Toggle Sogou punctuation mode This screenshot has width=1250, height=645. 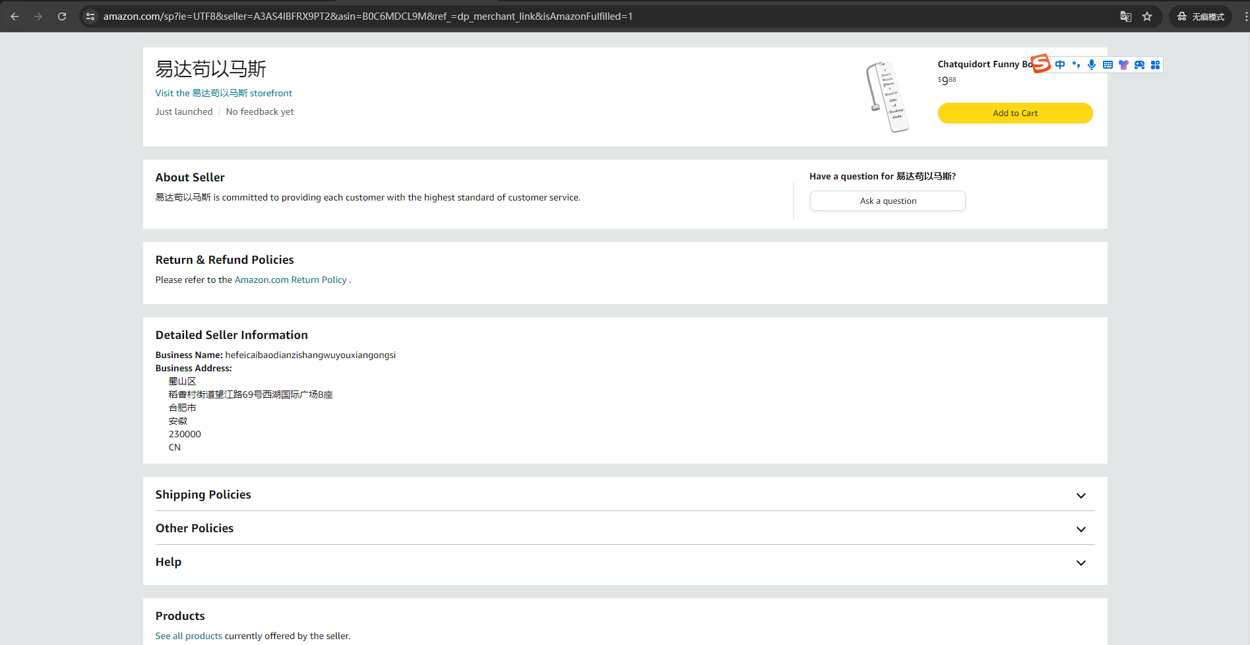(1076, 65)
